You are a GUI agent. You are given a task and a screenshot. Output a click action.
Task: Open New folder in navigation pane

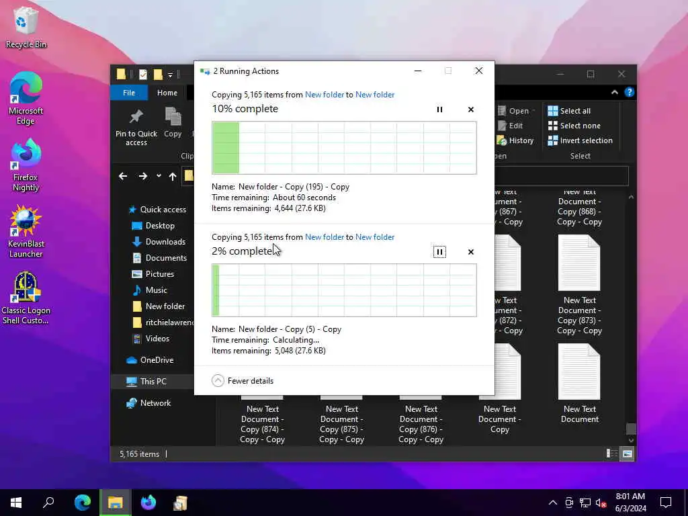click(x=159, y=306)
